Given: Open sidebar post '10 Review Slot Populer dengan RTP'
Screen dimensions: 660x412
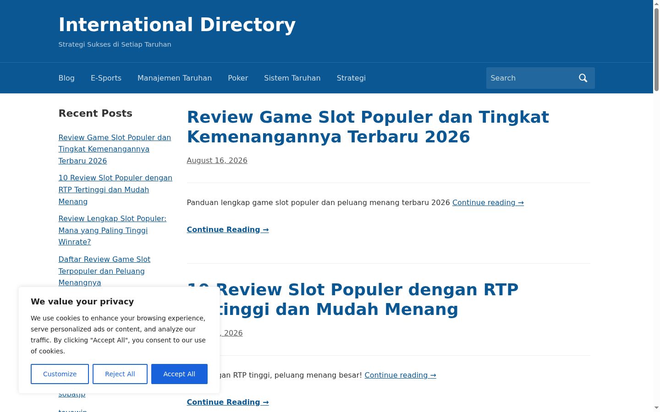Looking at the screenshot, I should point(115,190).
